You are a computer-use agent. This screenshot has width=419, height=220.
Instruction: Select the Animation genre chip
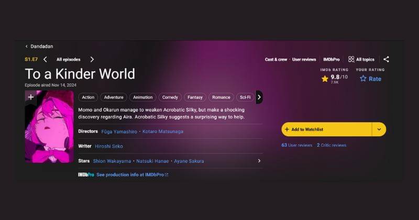[143, 97]
